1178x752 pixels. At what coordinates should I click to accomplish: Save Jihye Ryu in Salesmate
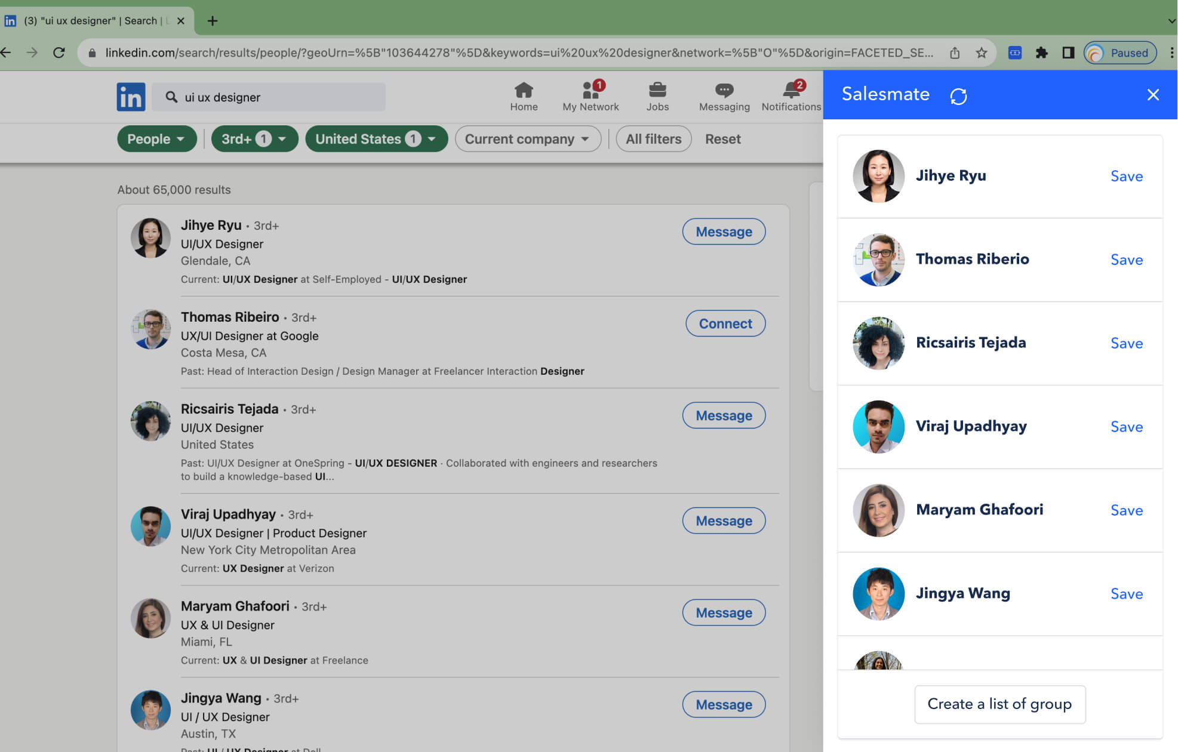(1127, 177)
